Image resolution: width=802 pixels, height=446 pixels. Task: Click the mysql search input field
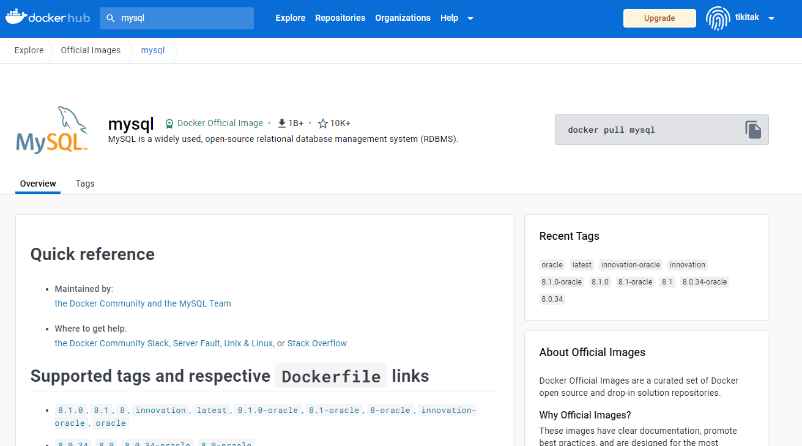pos(177,18)
